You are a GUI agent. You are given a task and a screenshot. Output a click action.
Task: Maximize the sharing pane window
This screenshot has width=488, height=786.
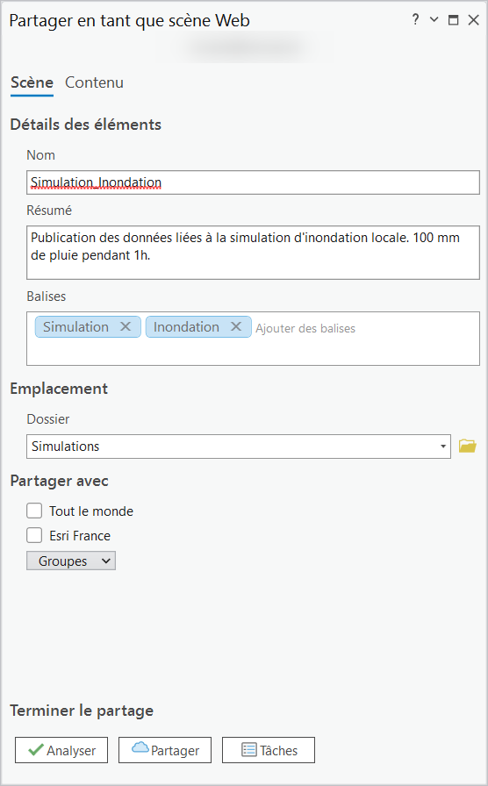tap(453, 20)
